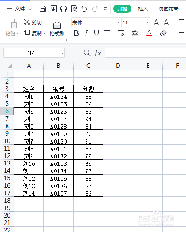Click left align icon

pos(181,33)
